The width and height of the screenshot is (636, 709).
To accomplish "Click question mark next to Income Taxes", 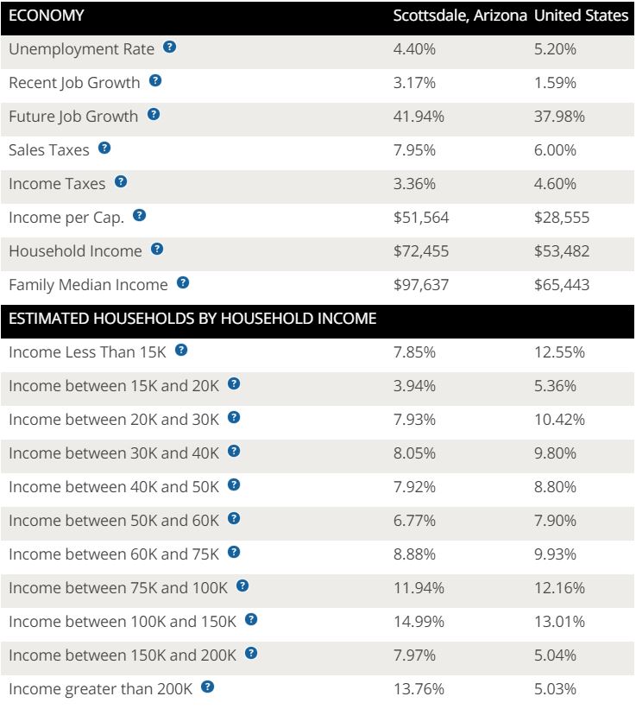I will (x=121, y=181).
